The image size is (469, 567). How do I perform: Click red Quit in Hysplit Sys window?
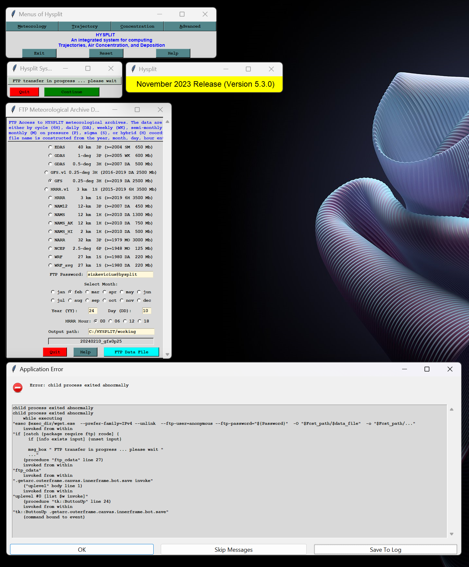click(24, 92)
